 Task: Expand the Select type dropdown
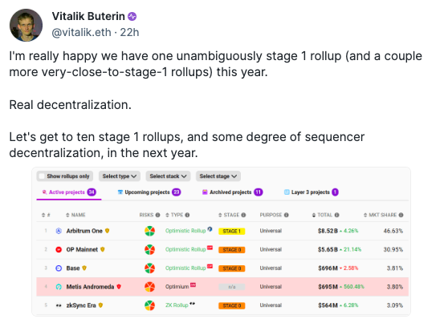119,176
